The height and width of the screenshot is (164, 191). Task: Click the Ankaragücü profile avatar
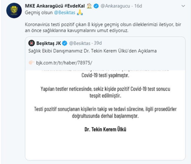click(x=14, y=10)
